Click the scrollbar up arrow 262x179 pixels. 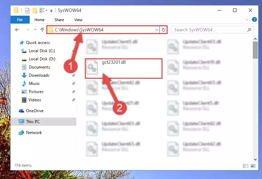pyautogui.click(x=255, y=39)
